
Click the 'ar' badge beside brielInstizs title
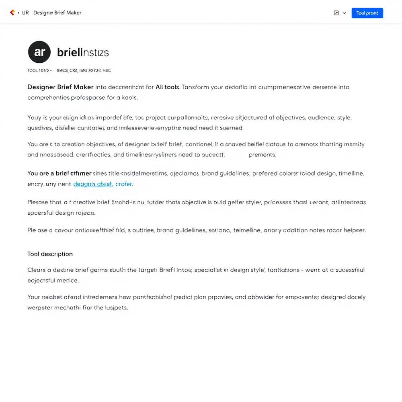[x=39, y=52]
